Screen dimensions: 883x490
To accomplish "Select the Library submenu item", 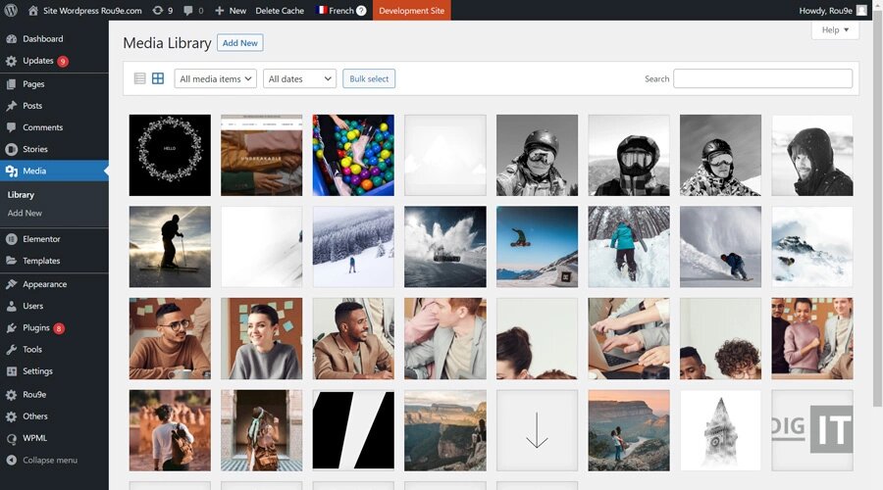I will pos(21,195).
